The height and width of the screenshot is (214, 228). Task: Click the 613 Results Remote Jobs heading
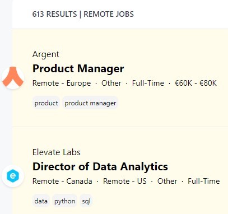click(83, 14)
